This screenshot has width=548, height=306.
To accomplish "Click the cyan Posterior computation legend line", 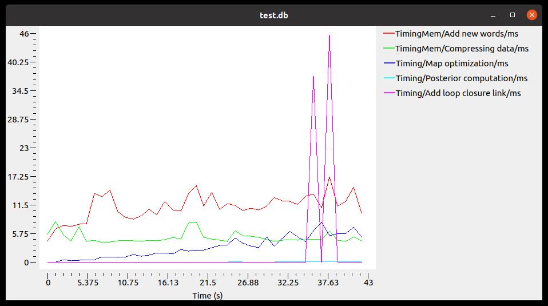I will (389, 78).
